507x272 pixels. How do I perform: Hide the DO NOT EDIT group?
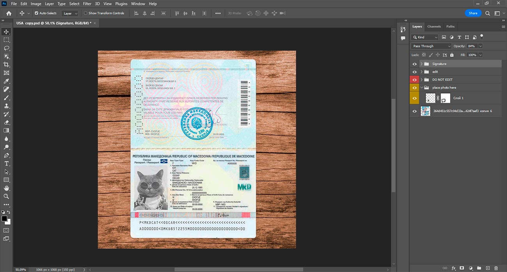click(x=415, y=79)
